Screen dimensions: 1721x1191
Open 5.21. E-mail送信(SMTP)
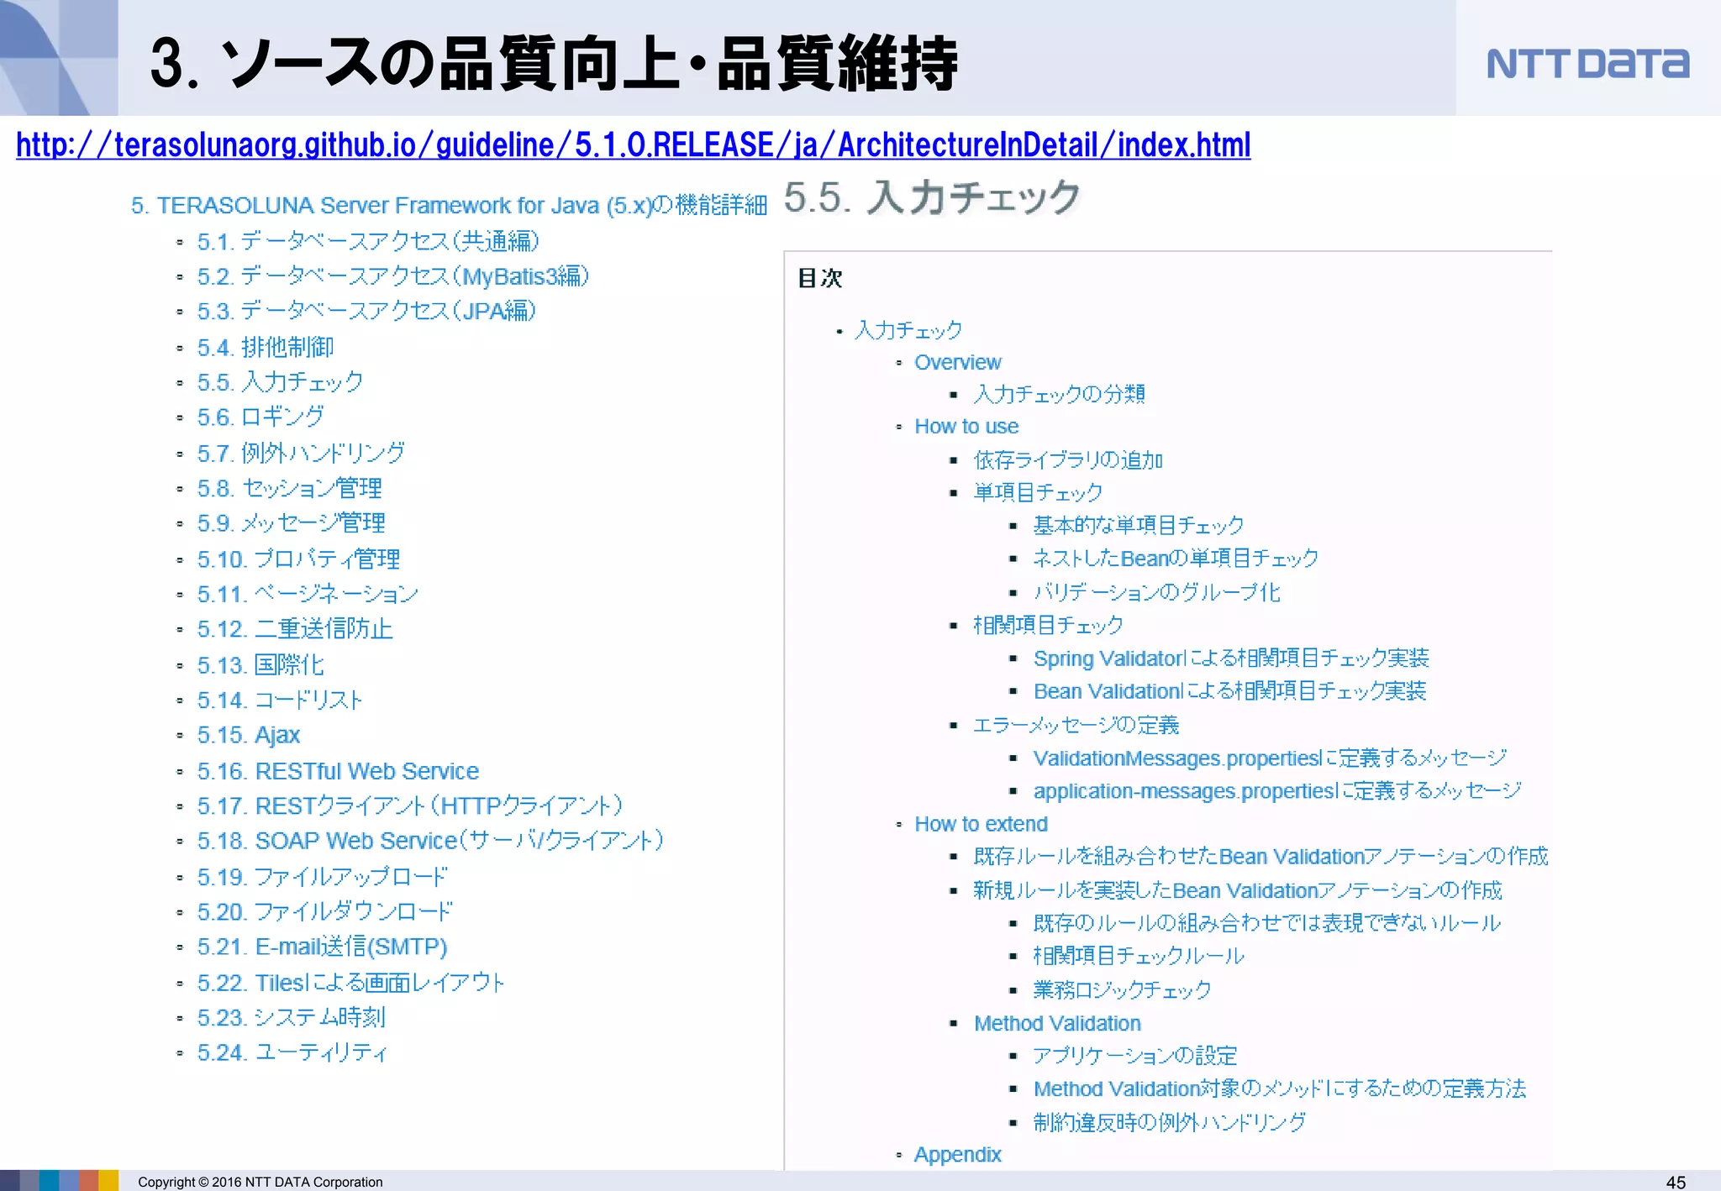point(322,947)
